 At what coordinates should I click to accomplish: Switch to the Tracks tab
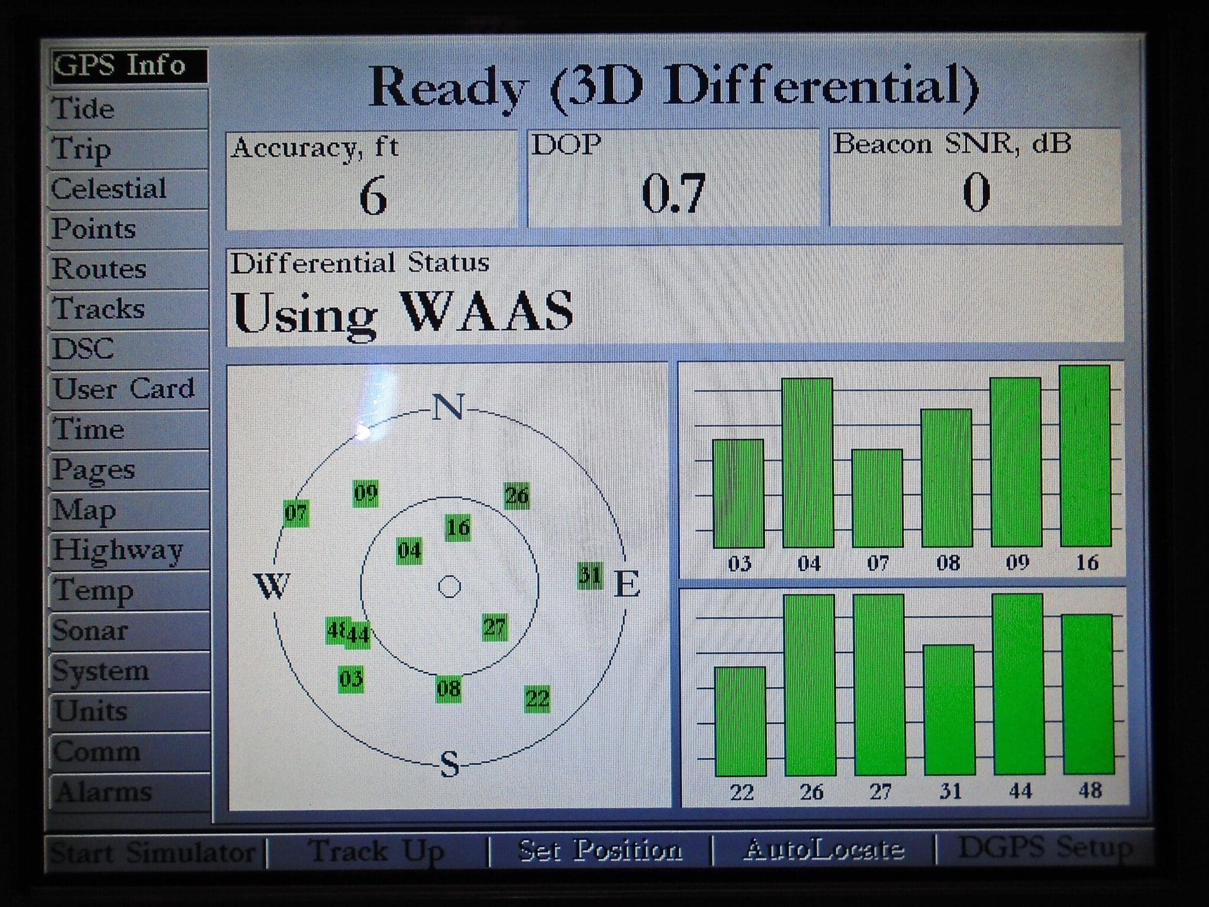coord(129,309)
